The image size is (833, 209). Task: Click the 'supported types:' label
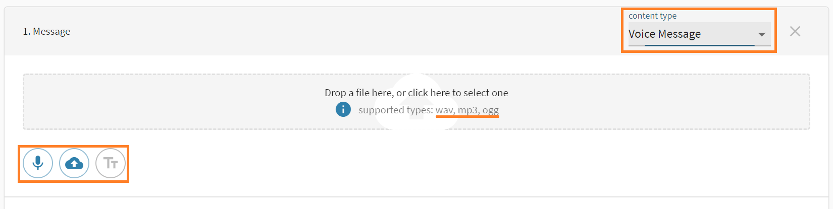(396, 110)
